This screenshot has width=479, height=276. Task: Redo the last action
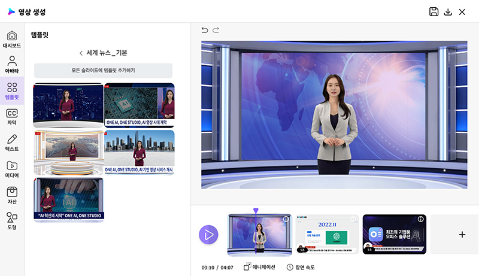tap(216, 30)
